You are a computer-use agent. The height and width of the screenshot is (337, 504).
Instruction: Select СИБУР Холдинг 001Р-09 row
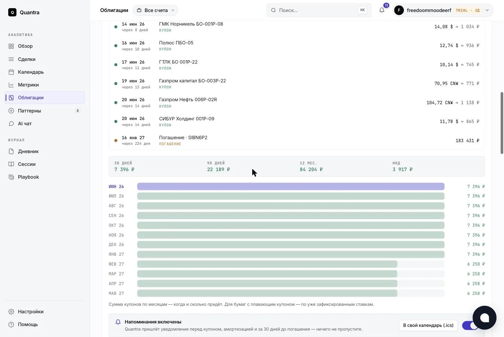pos(297,121)
